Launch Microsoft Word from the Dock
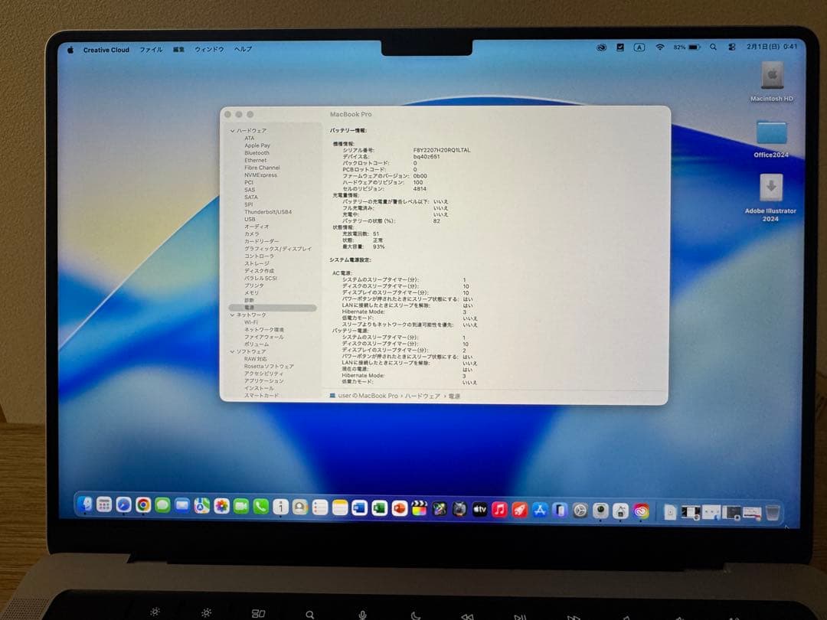This screenshot has height=620, width=827. click(x=359, y=507)
